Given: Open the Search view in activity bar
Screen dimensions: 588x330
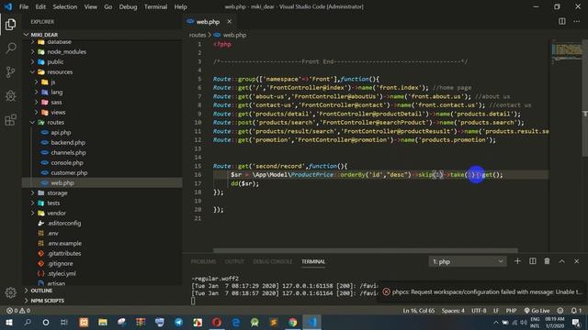Looking at the screenshot, I should coord(10,48).
